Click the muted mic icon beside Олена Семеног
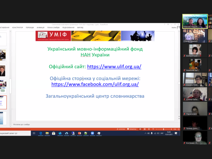212x159 pixels. [x=184, y=41]
